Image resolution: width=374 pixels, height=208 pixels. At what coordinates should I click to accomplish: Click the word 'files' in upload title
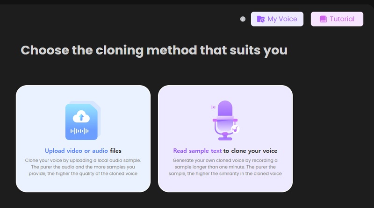click(115, 151)
